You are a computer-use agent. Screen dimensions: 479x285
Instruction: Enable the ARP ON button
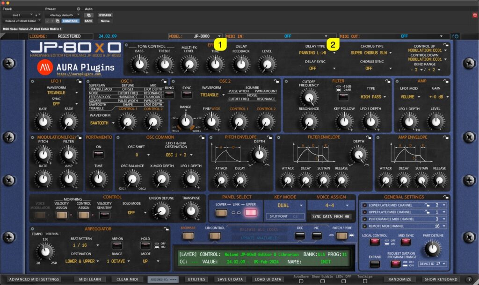(117, 245)
